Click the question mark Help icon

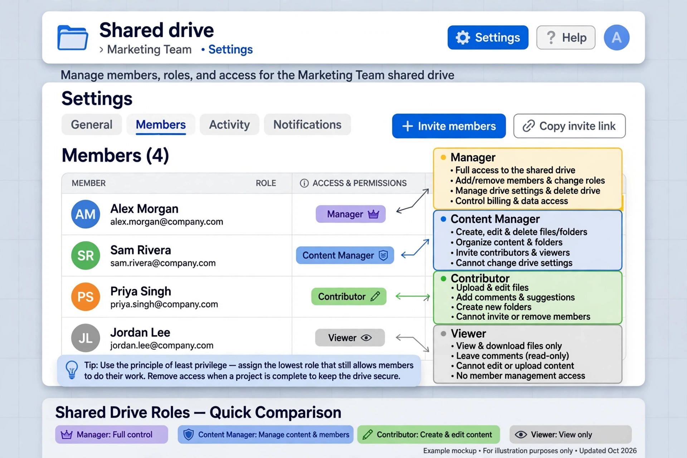[x=551, y=38]
